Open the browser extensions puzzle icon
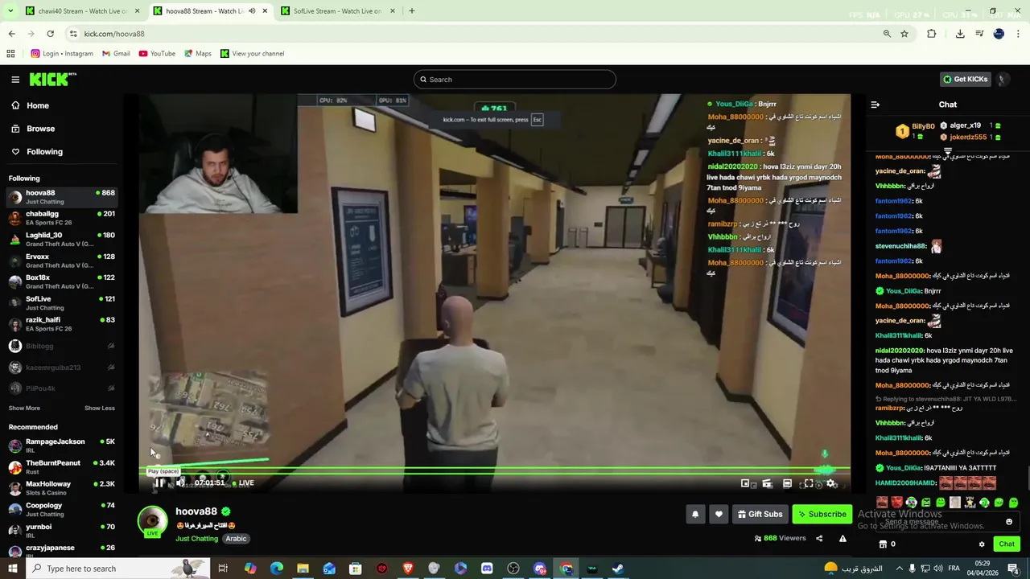This screenshot has width=1030, height=579. click(x=932, y=34)
